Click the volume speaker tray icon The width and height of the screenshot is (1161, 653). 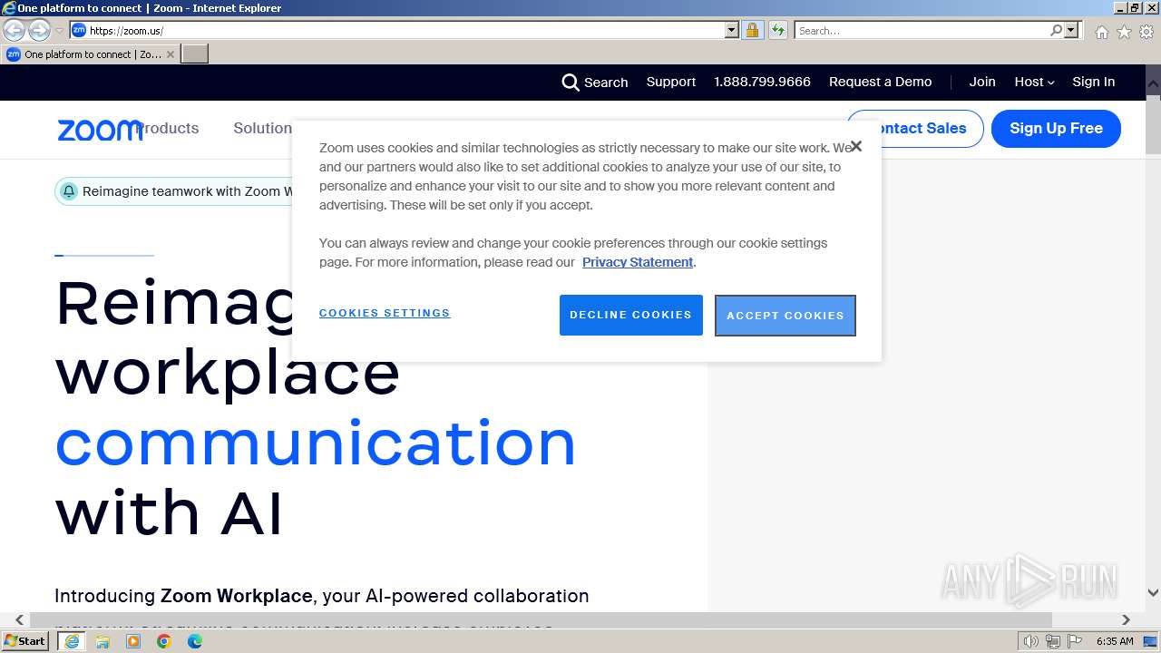pos(1031,641)
